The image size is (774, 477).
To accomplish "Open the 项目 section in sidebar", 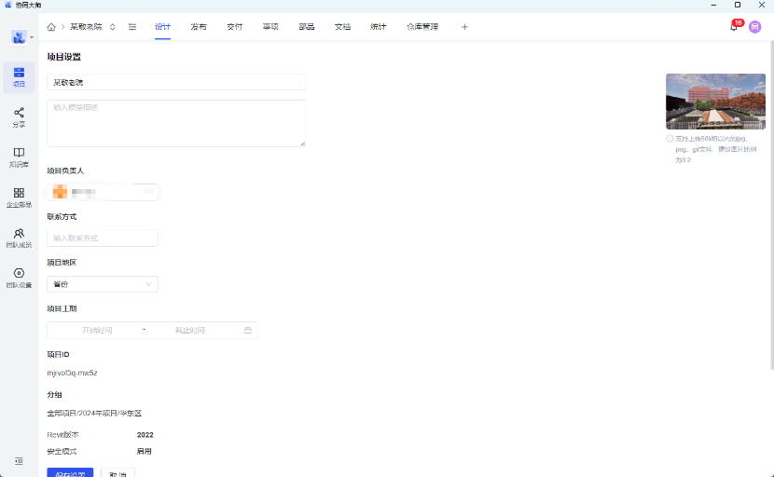I will click(x=19, y=76).
